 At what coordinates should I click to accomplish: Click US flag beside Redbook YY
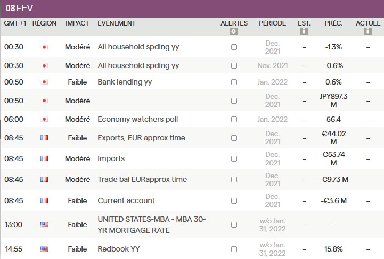(44, 249)
